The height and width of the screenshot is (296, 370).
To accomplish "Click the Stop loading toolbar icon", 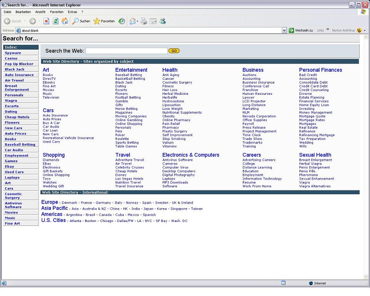I will pyautogui.click(x=46, y=21).
